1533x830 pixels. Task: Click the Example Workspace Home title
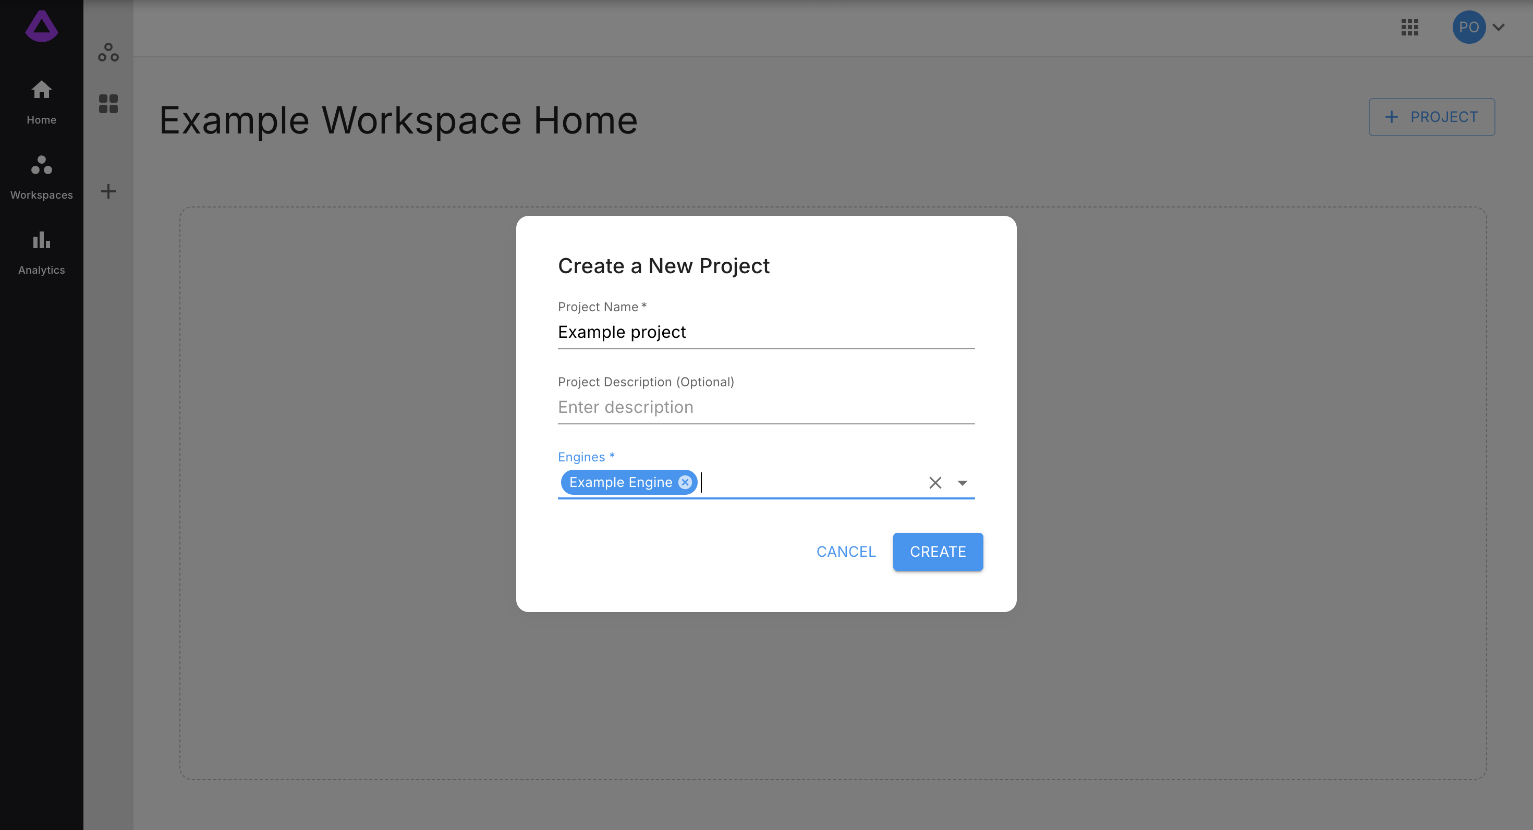398,120
